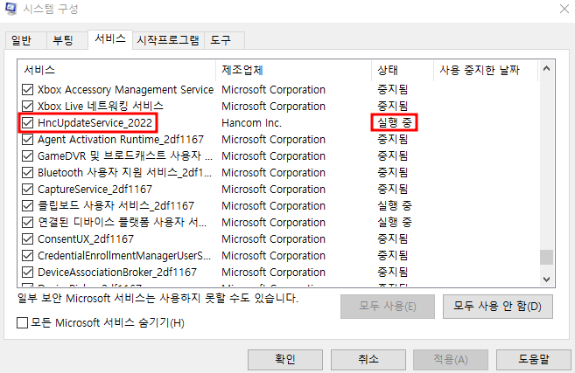The width and height of the screenshot is (575, 373).
Task: Click the 적용(A) button
Action: (451, 359)
